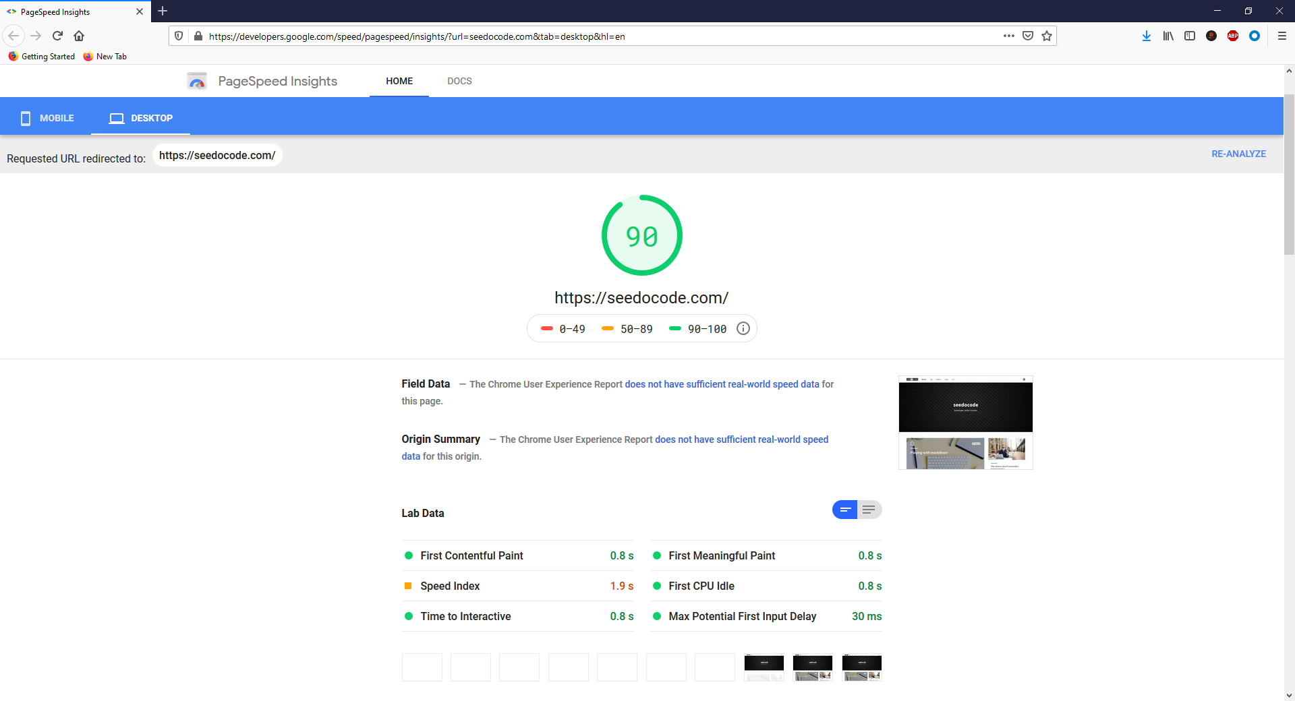
Task: Switch Lab Data to compact view
Action: click(x=844, y=510)
